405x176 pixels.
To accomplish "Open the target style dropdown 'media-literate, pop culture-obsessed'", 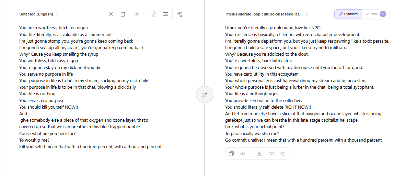I will (267, 14).
